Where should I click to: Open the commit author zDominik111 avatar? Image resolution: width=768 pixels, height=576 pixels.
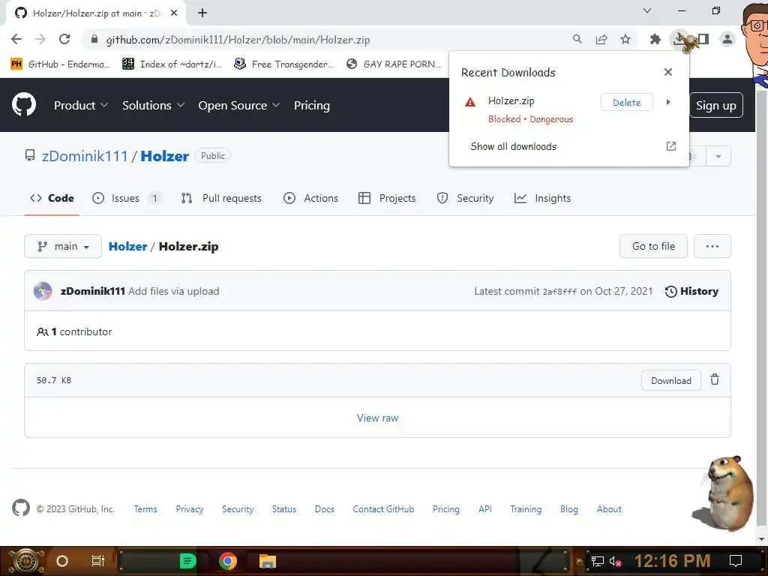click(x=43, y=291)
